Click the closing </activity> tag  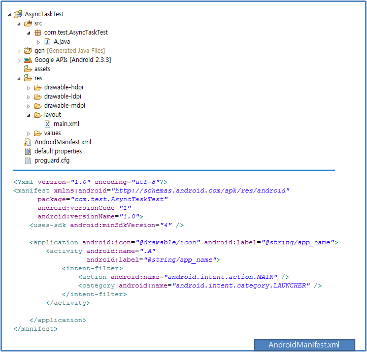pyautogui.click(x=68, y=303)
